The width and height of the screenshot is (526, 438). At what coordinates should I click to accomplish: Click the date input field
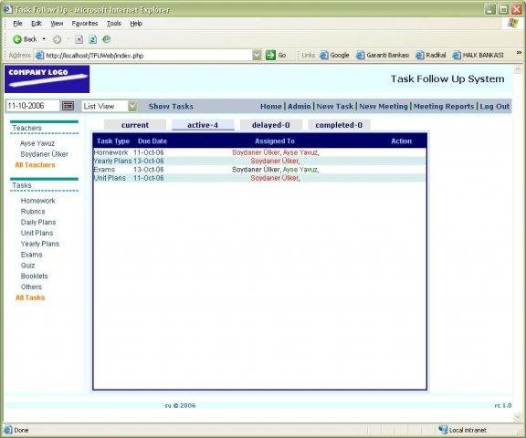point(32,106)
